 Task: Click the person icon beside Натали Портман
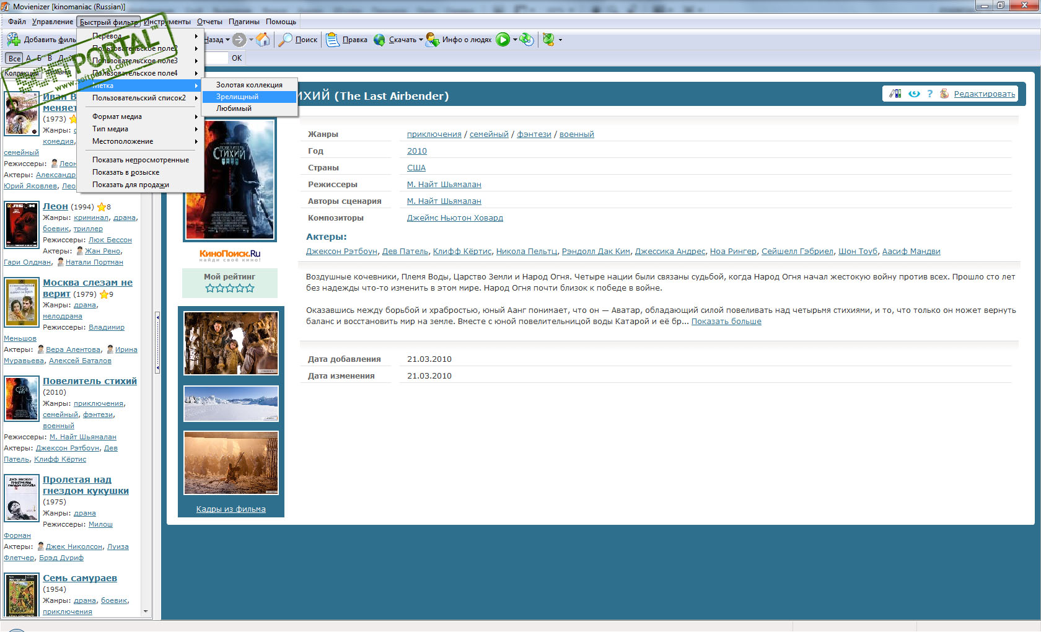(60, 262)
